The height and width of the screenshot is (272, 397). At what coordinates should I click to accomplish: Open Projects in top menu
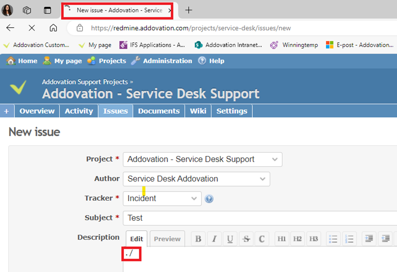107,61
